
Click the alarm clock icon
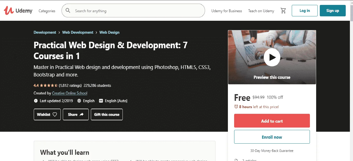point(236,107)
